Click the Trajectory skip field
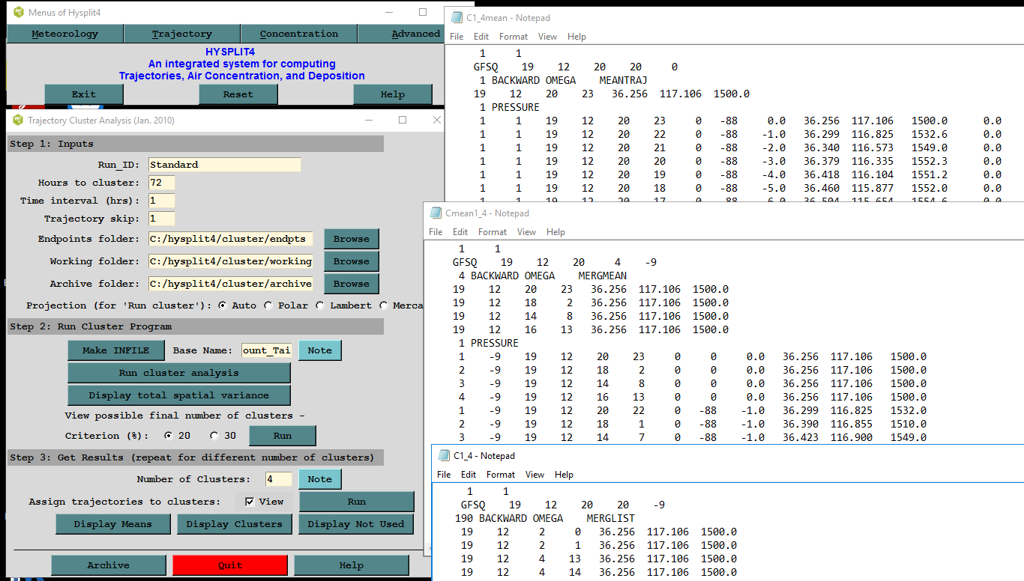The height and width of the screenshot is (581, 1024). [161, 219]
